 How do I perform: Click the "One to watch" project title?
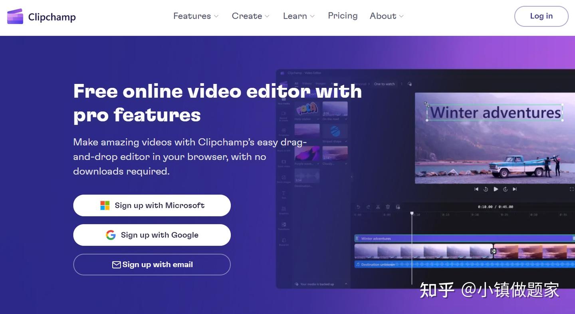[x=384, y=84]
